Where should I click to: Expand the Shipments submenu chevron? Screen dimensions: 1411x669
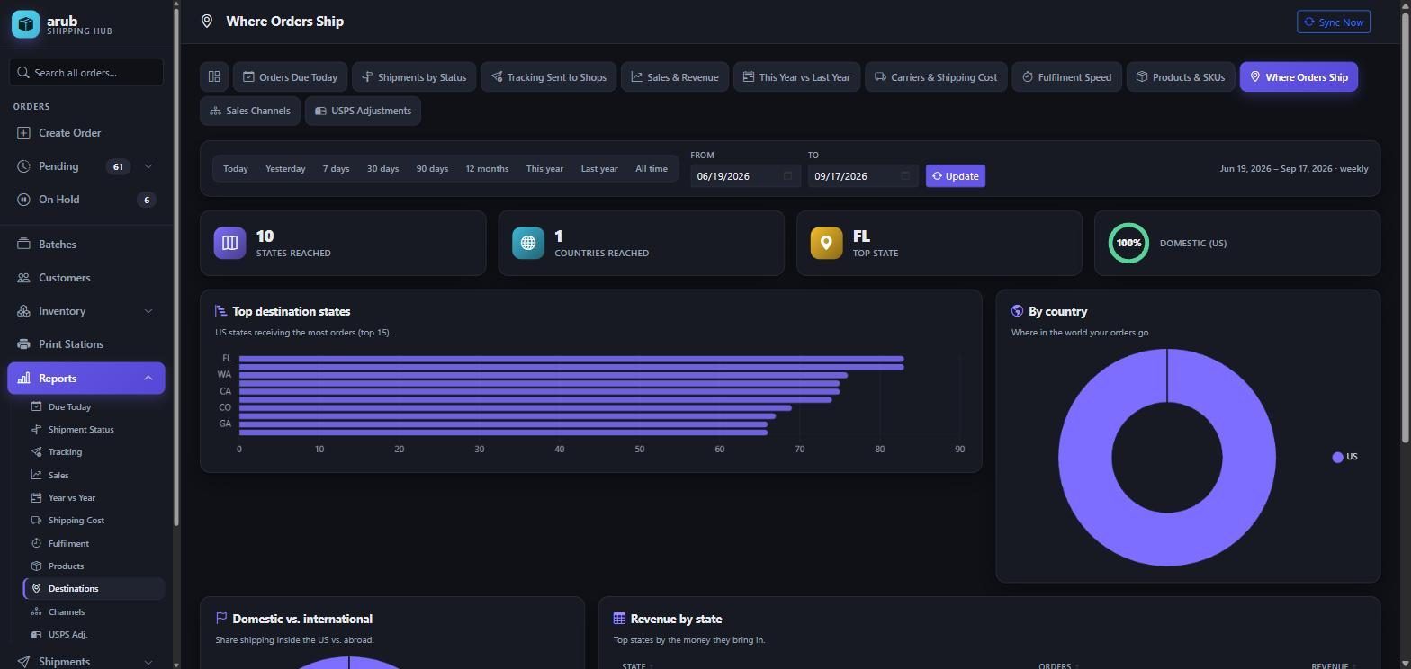(148, 662)
